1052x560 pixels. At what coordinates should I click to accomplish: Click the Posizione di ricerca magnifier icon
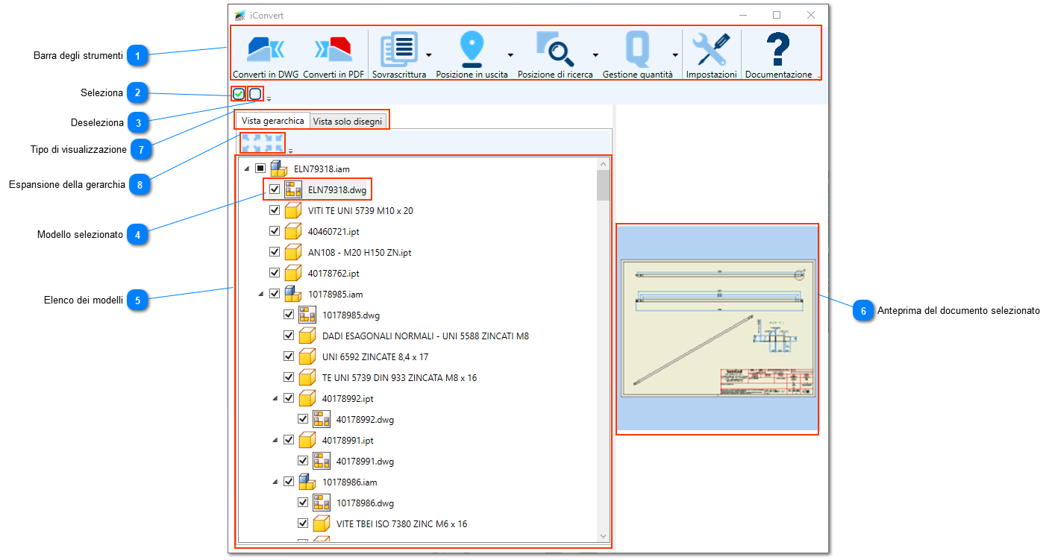pyautogui.click(x=555, y=49)
